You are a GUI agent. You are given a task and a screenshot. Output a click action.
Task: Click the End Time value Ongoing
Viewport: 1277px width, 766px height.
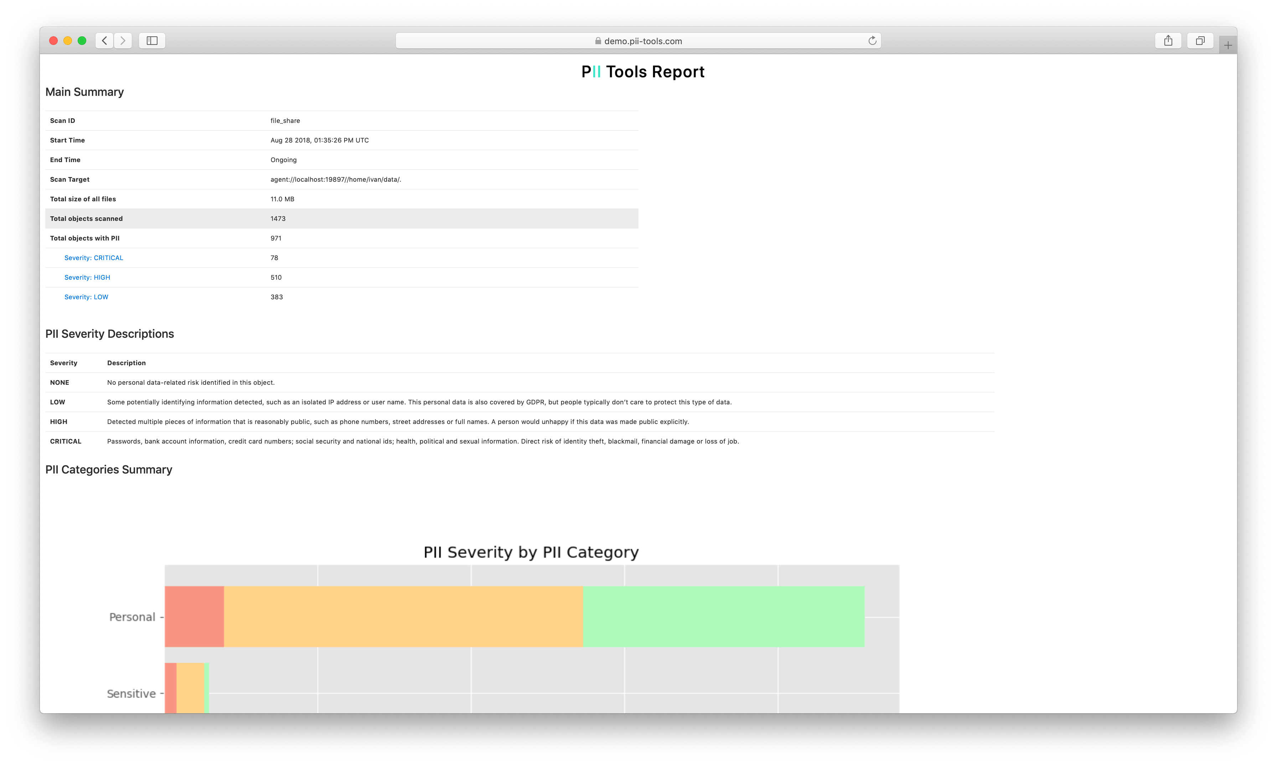pyautogui.click(x=283, y=160)
